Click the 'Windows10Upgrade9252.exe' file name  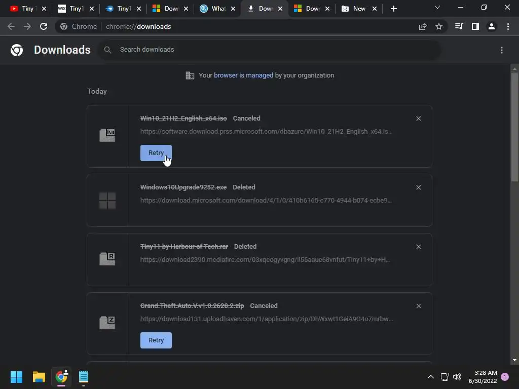183,187
